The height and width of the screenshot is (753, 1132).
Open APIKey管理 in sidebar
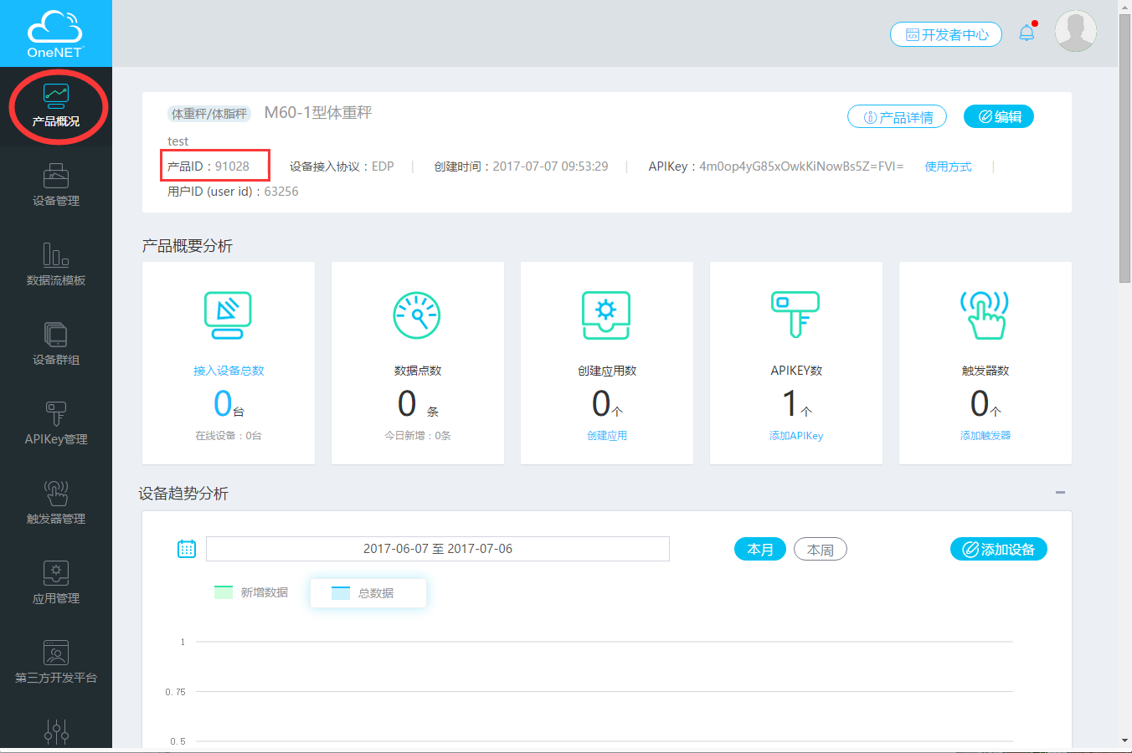coord(56,423)
